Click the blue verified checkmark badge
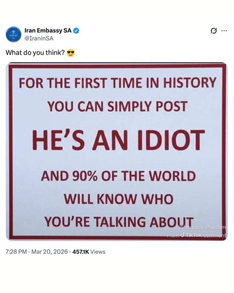Viewport: 234px width, 293px height. pos(76,30)
